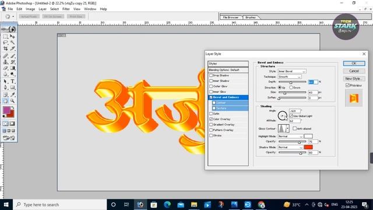
Task: Select the Notes tool
Action: point(5,94)
